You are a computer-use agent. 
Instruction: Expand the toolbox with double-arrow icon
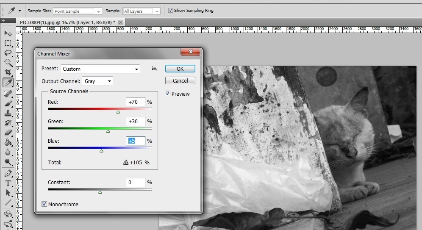pyautogui.click(x=3, y=20)
